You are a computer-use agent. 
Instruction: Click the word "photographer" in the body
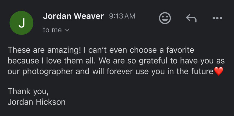pyautogui.click(x=48, y=72)
